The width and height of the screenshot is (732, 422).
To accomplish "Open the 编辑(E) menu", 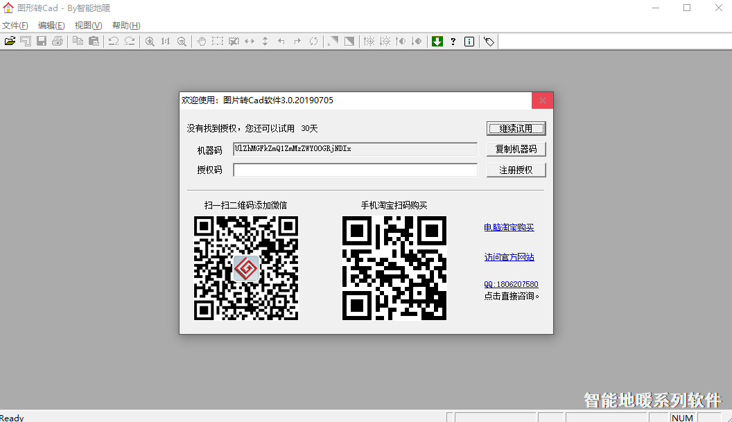I will pyautogui.click(x=51, y=25).
